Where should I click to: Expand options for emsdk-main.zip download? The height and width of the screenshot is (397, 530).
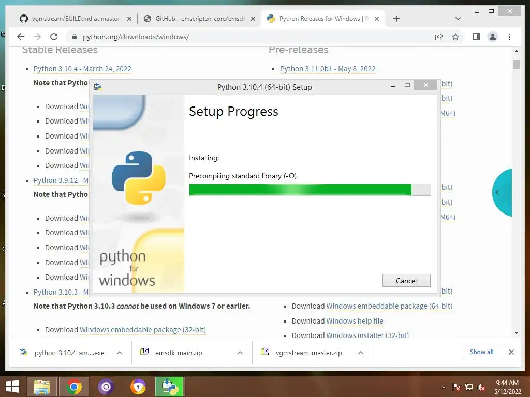[240, 353]
